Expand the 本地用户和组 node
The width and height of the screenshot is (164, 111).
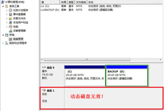click(7, 23)
